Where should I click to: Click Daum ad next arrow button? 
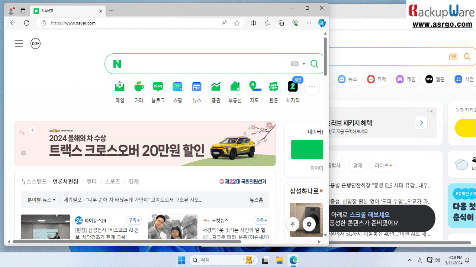coord(421,123)
